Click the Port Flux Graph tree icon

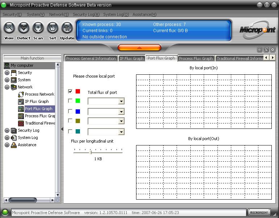tap(21, 109)
